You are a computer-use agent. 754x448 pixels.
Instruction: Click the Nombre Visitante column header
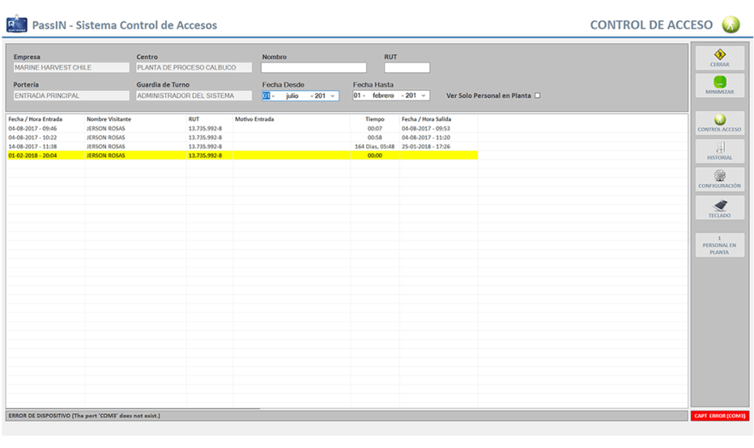coord(108,119)
